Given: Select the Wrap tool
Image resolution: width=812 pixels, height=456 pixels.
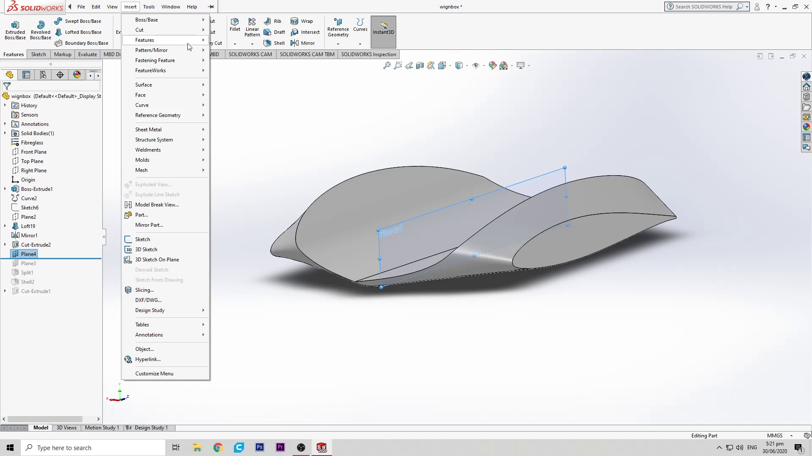Looking at the screenshot, I should 302,21.
